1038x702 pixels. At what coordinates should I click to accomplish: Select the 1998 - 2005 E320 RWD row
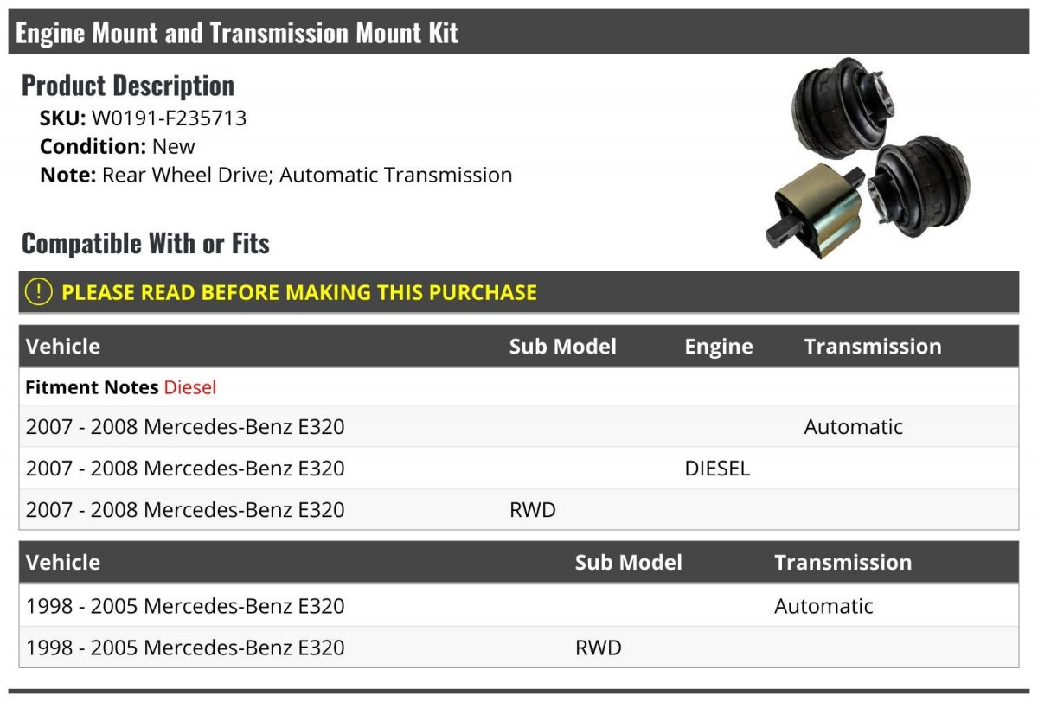(x=519, y=648)
